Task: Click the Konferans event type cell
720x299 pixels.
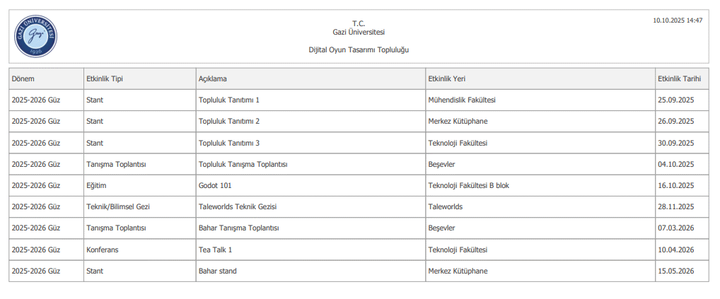Action: pos(103,250)
